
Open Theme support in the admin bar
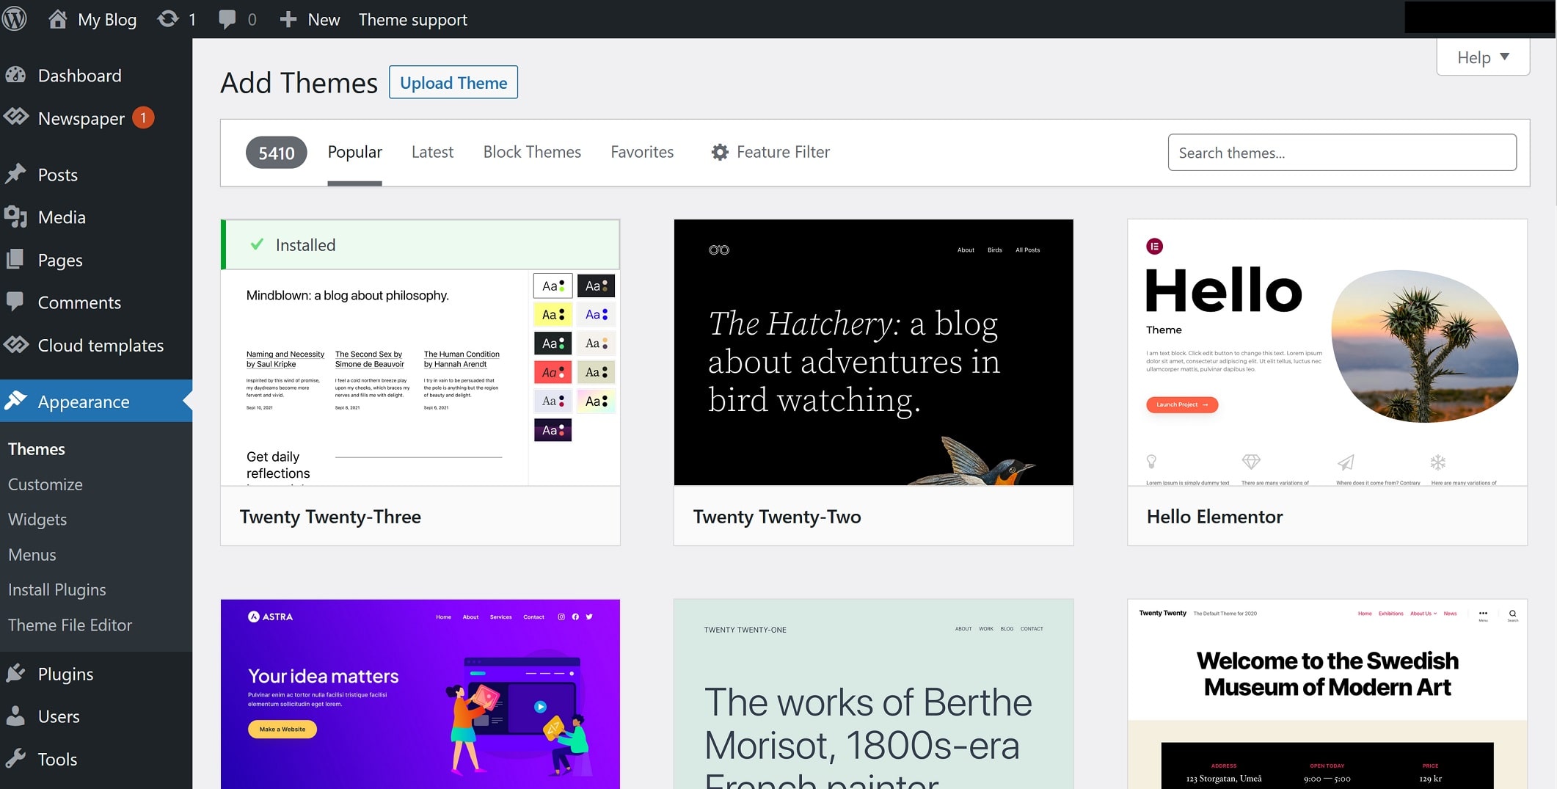[412, 19]
